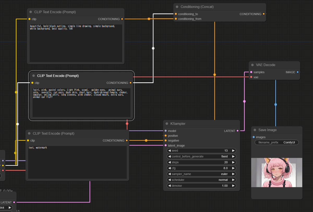The height and width of the screenshot is (212, 313).
Task: Open the scheduler dropdown showing normal
Action: click(201, 180)
